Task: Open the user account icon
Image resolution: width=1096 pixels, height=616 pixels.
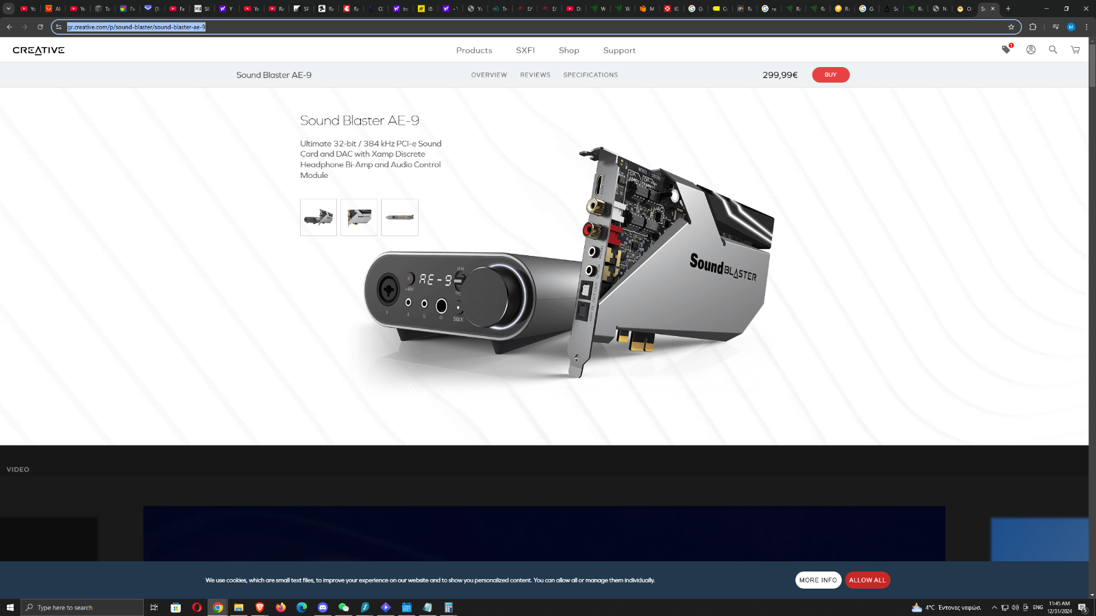Action: click(x=1031, y=49)
